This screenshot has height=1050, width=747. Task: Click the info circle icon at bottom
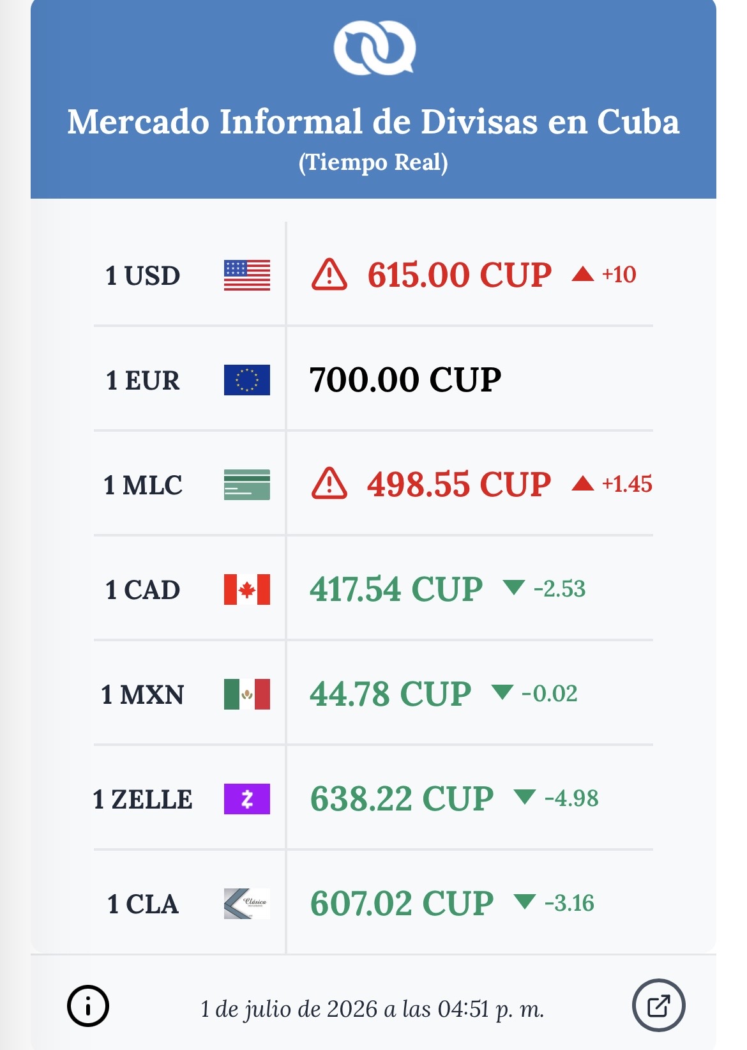point(88,1006)
